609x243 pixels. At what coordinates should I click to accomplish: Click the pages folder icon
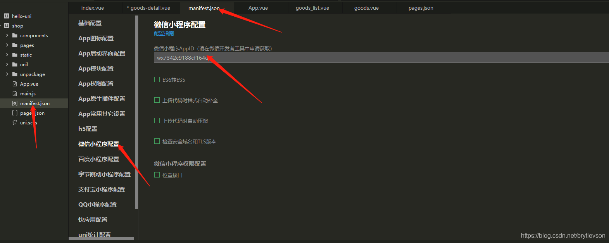pyautogui.click(x=15, y=45)
